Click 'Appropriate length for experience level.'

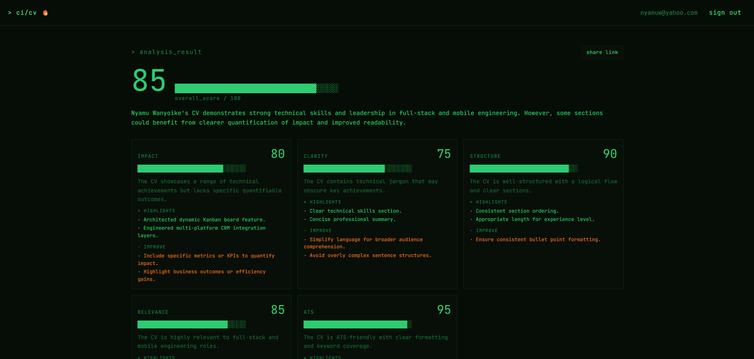(x=532, y=219)
